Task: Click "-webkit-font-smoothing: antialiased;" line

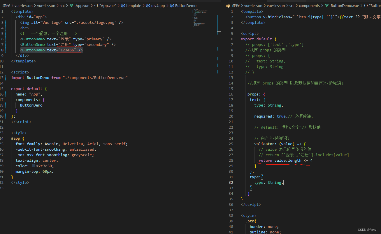Action: tap(56, 149)
